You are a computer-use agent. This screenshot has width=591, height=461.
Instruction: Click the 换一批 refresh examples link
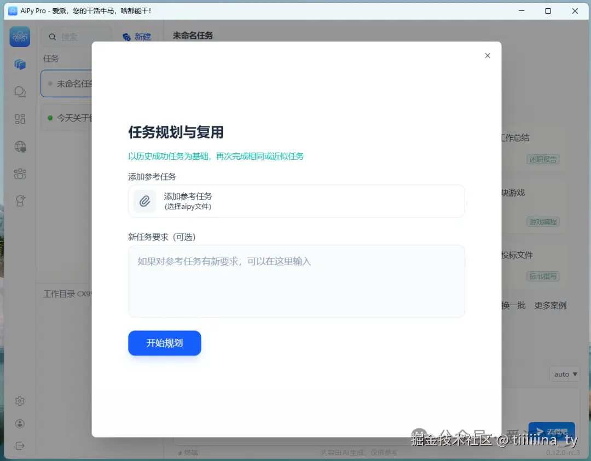click(512, 305)
